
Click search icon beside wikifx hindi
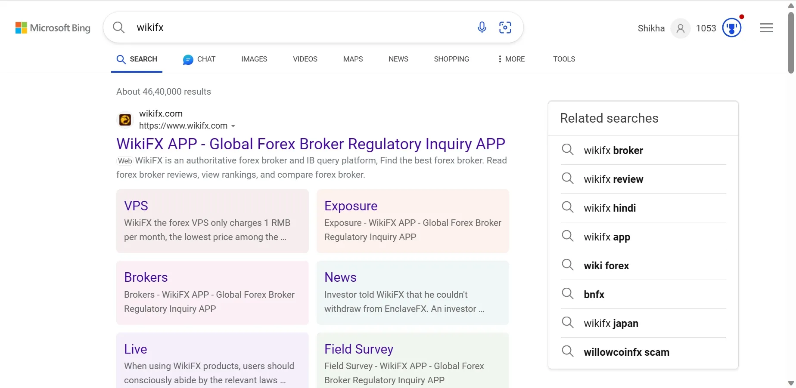click(568, 207)
